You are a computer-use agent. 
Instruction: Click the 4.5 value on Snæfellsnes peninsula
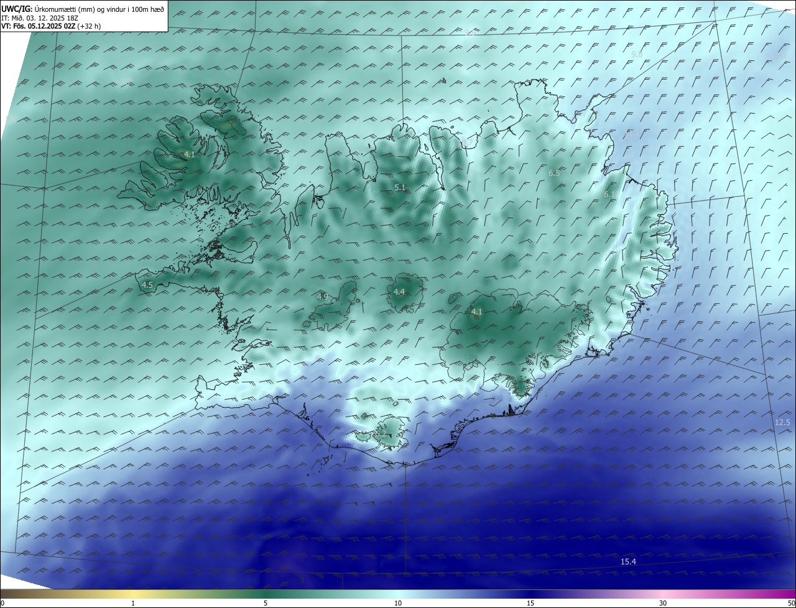point(147,285)
